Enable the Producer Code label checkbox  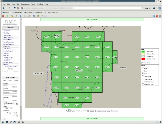click(x=143, y=79)
